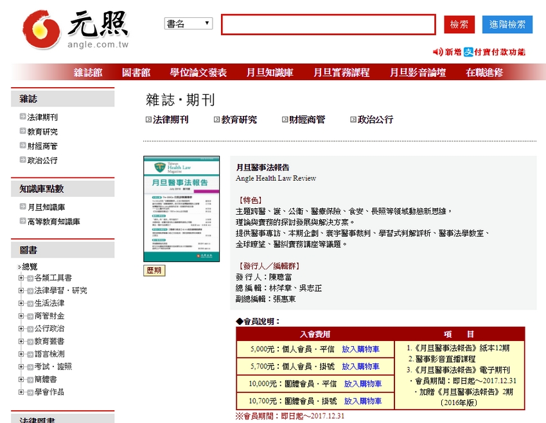Expand the 商管財金 tree node
This screenshot has width=546, height=423.
[x=21, y=316]
